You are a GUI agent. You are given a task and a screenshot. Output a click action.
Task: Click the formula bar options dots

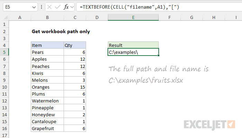41,7
